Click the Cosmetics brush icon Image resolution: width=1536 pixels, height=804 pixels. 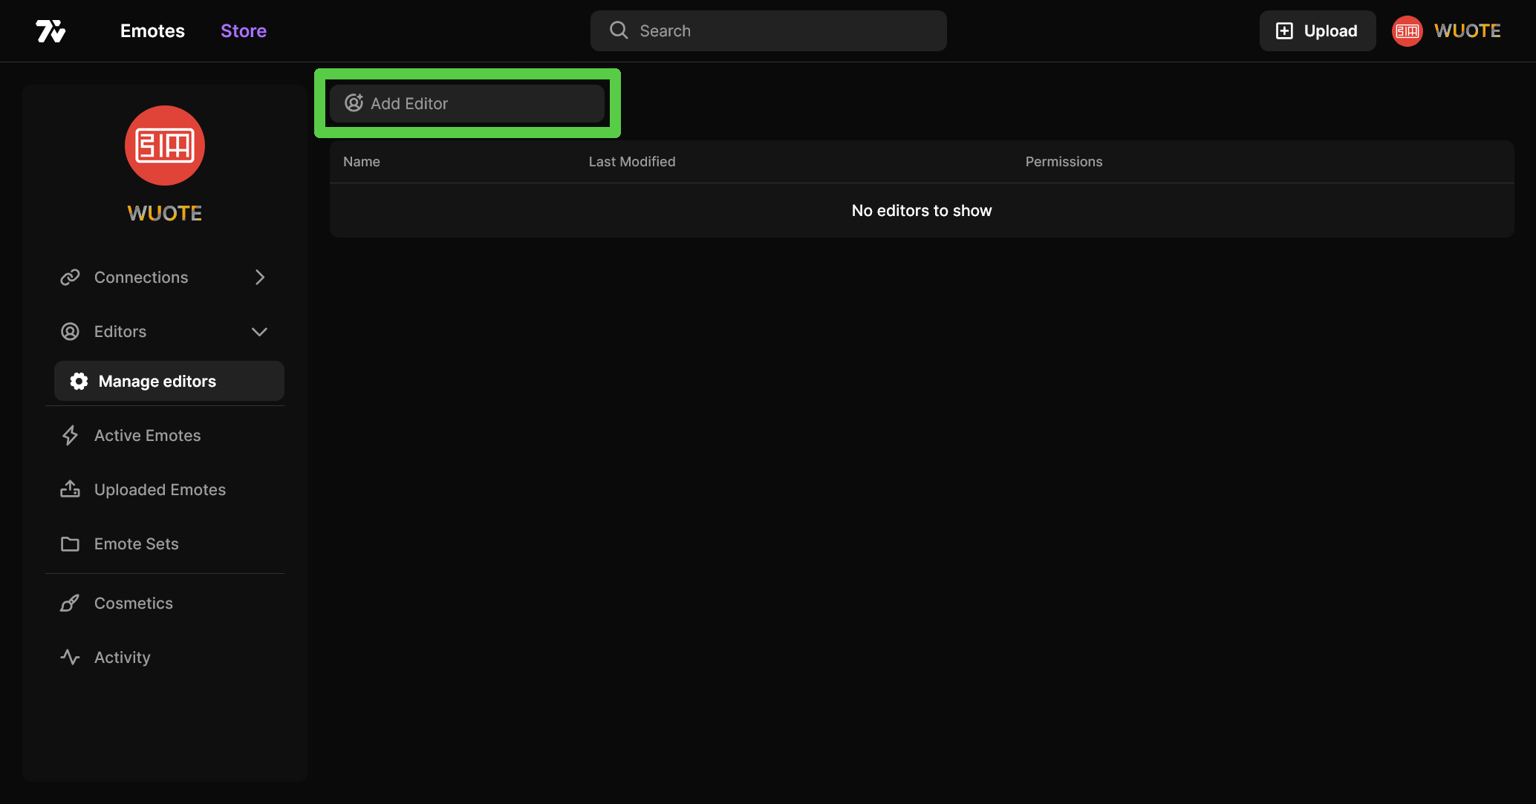pyautogui.click(x=70, y=604)
